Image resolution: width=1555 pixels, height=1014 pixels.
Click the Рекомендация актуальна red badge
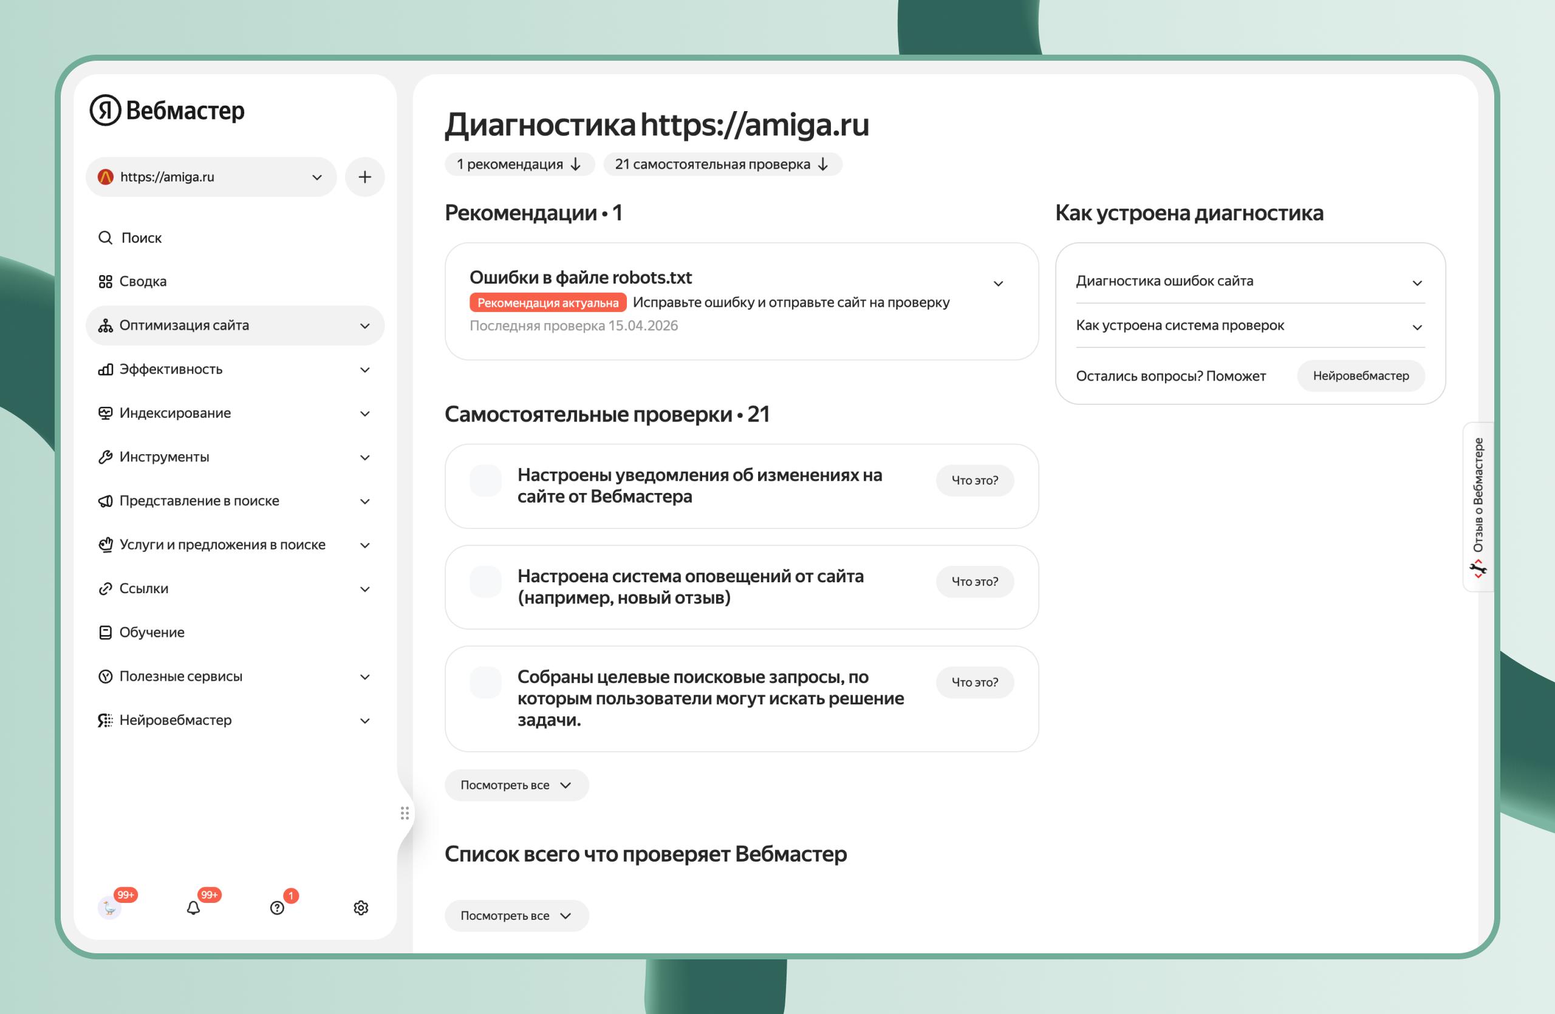[547, 303]
